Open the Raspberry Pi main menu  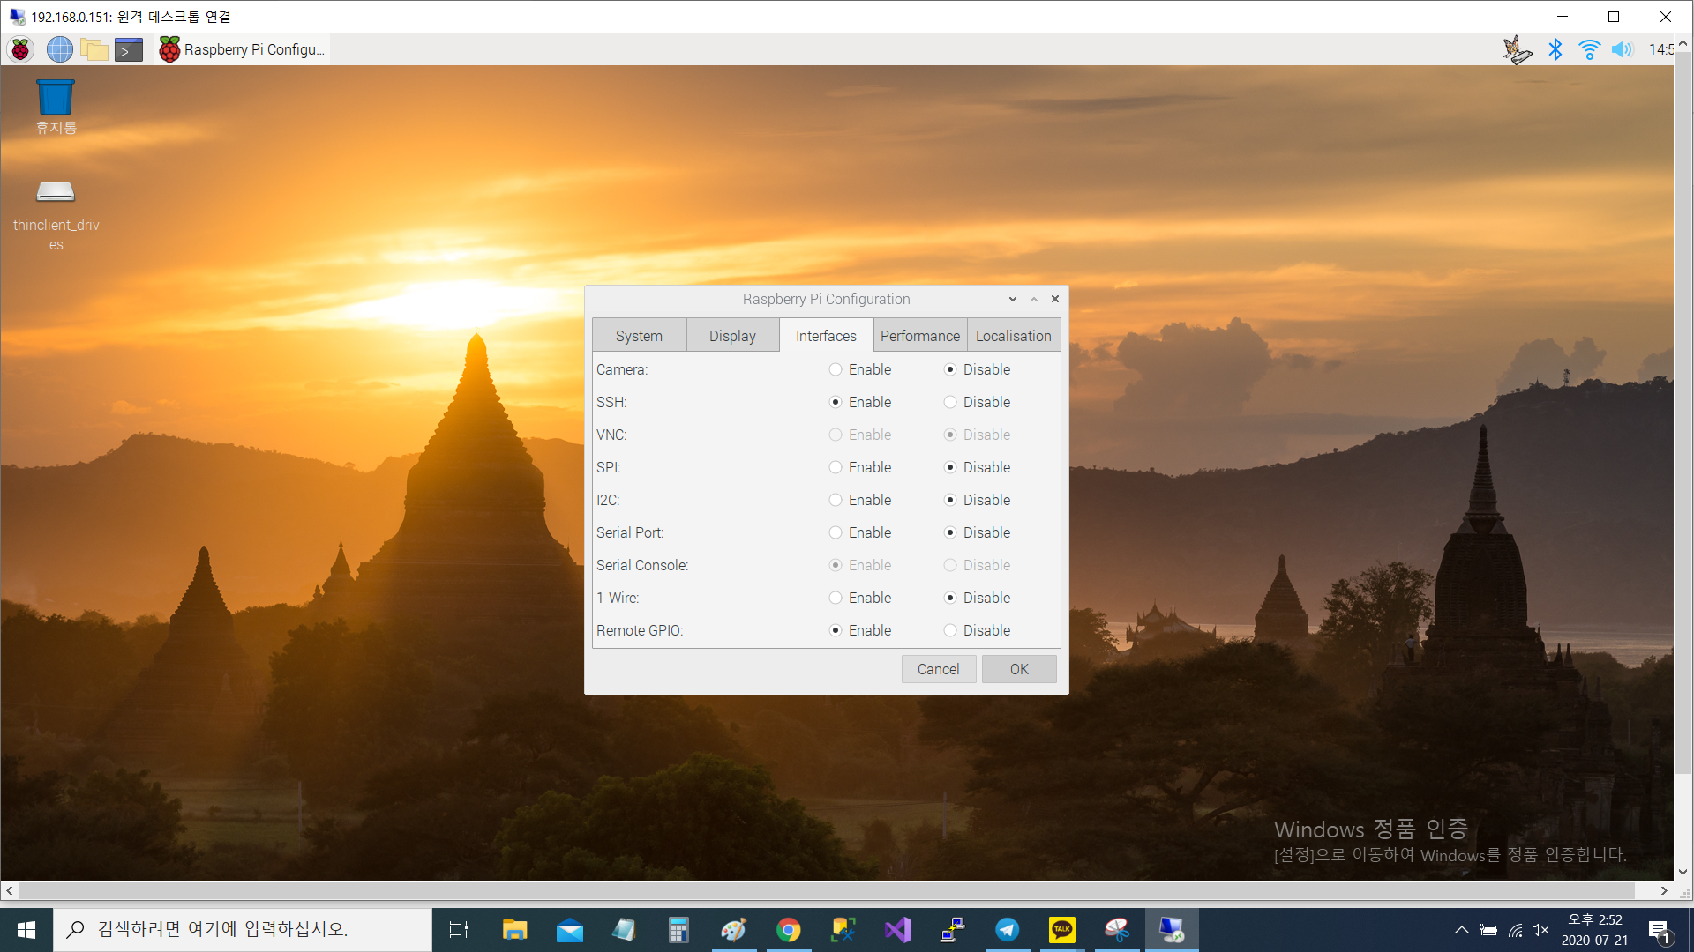(x=20, y=49)
